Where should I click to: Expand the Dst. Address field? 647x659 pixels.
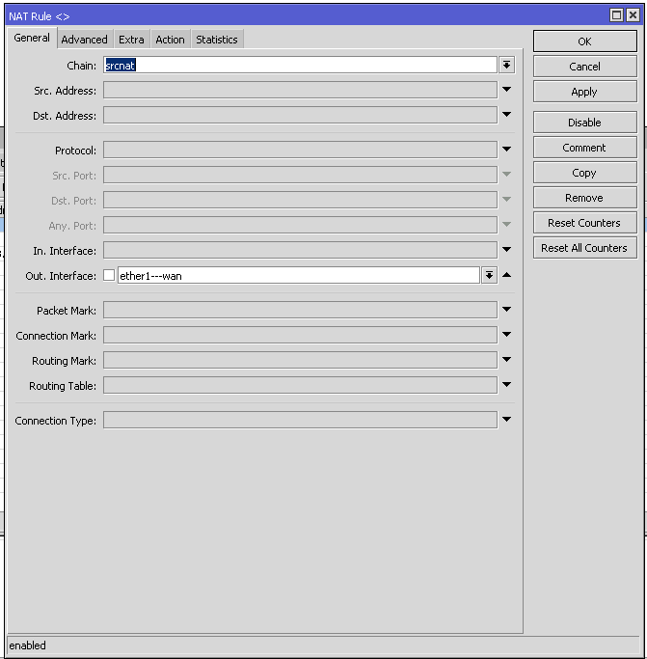coord(506,116)
